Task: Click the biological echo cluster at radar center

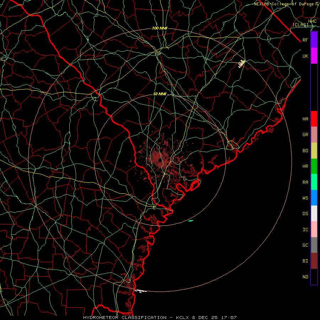Action: tap(160, 158)
